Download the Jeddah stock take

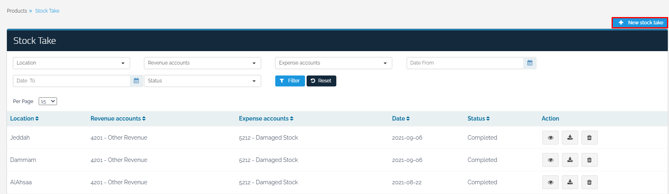pyautogui.click(x=570, y=138)
